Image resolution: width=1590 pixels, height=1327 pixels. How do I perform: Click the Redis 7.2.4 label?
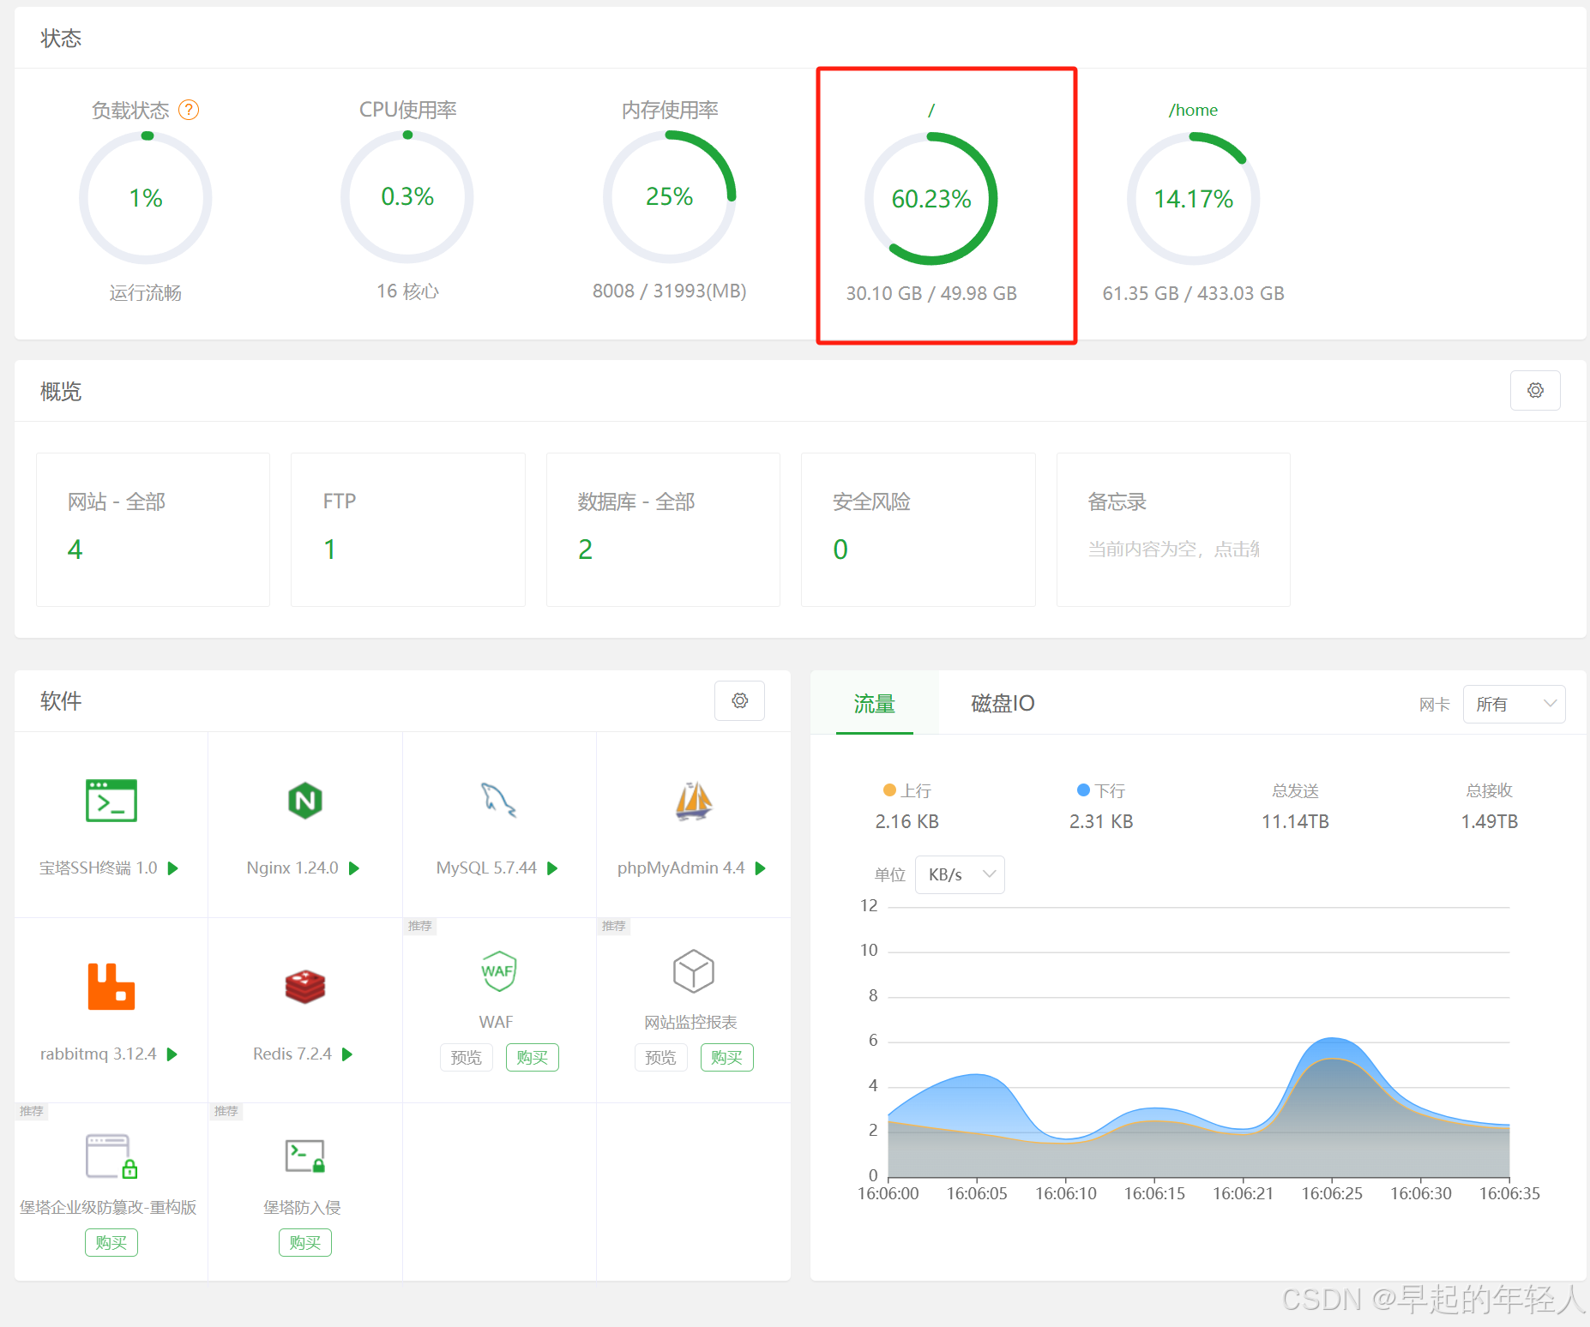point(292,1054)
